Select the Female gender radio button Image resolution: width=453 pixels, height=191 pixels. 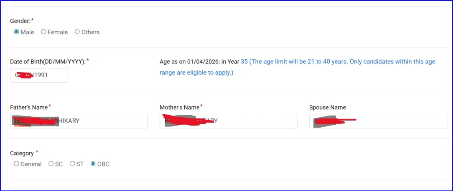click(x=43, y=32)
